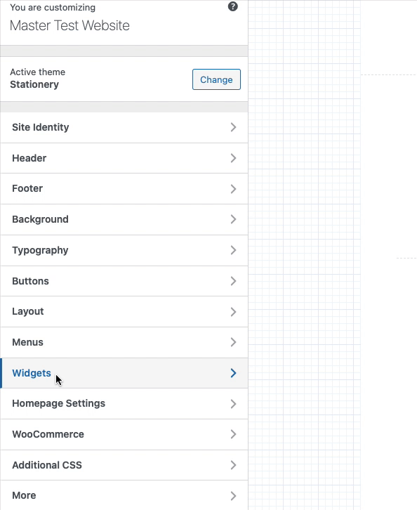Open the Menus section

(x=124, y=343)
